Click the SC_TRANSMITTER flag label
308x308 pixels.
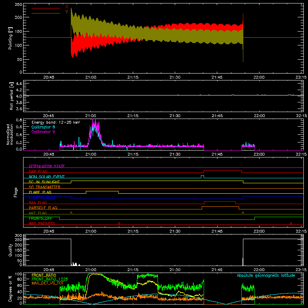point(45,187)
